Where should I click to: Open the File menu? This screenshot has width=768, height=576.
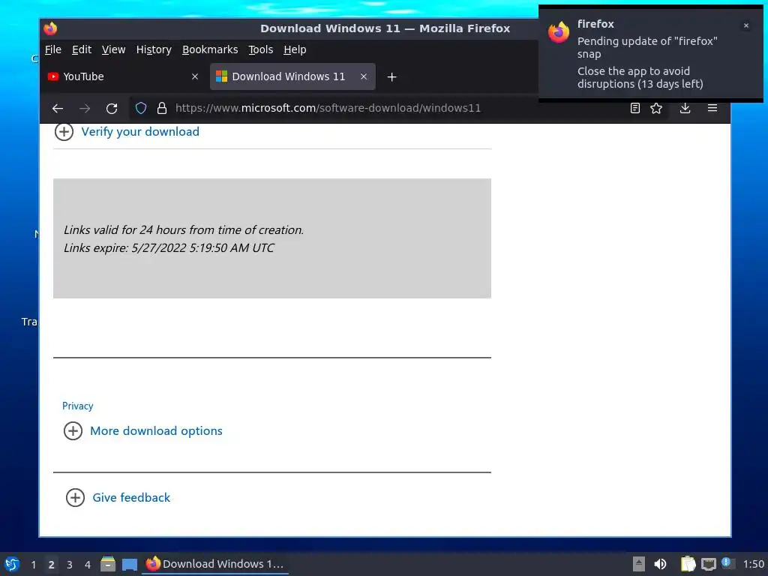(x=53, y=49)
